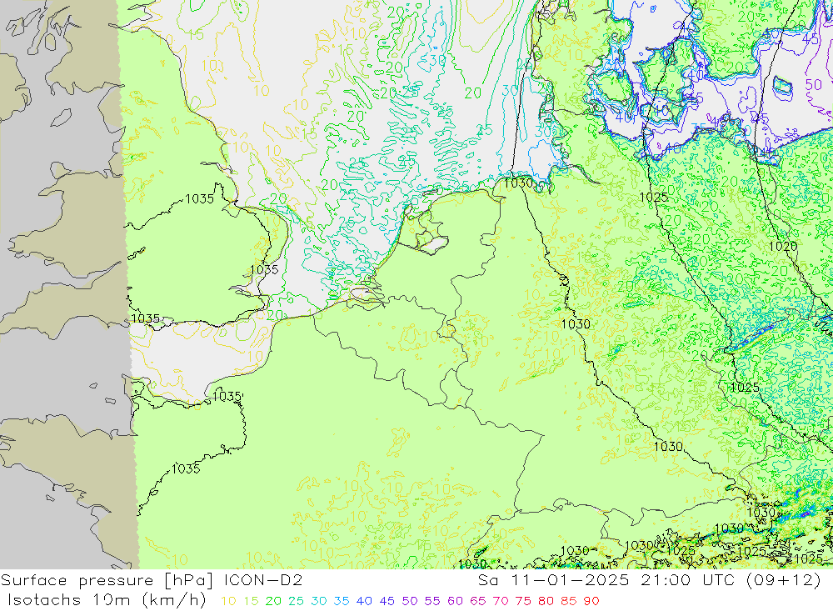Select the 70 value in isotach legend
This screenshot has width=833, height=611.
coord(501,602)
